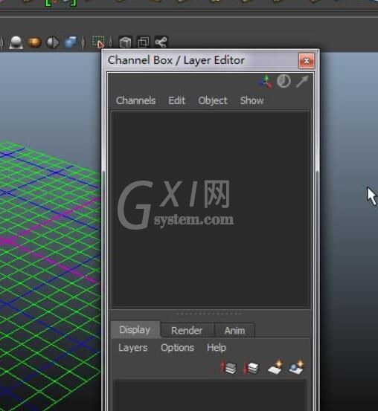Select the green dashed selection region icon
The width and height of the screenshot is (378, 411).
(98, 42)
